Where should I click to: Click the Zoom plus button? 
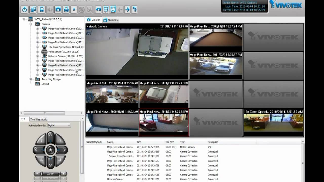pos(64,174)
